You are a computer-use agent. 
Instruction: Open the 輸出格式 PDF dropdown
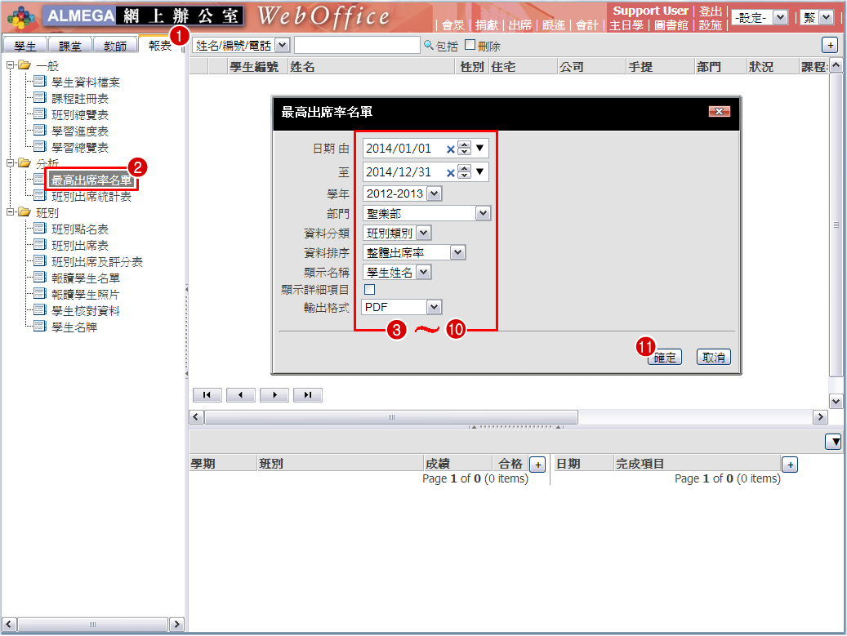(x=434, y=307)
